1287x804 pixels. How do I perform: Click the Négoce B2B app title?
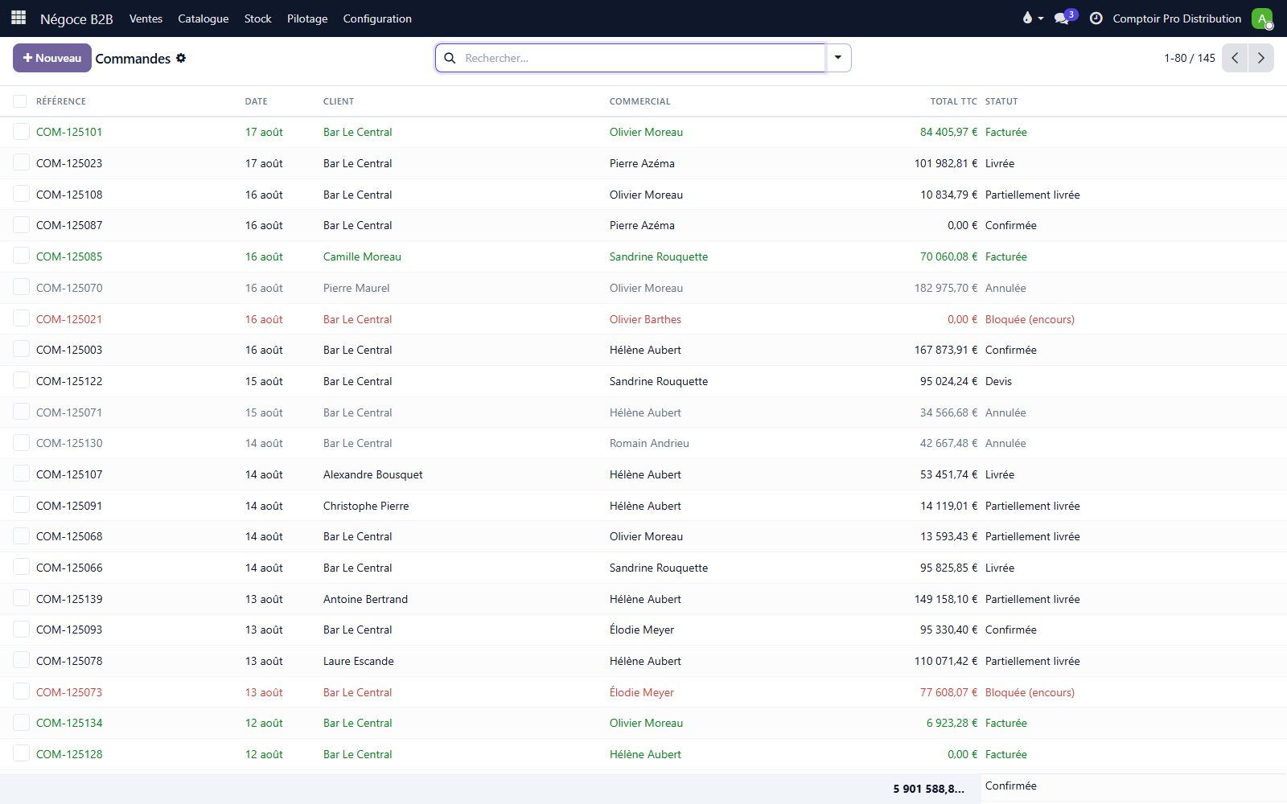click(76, 18)
